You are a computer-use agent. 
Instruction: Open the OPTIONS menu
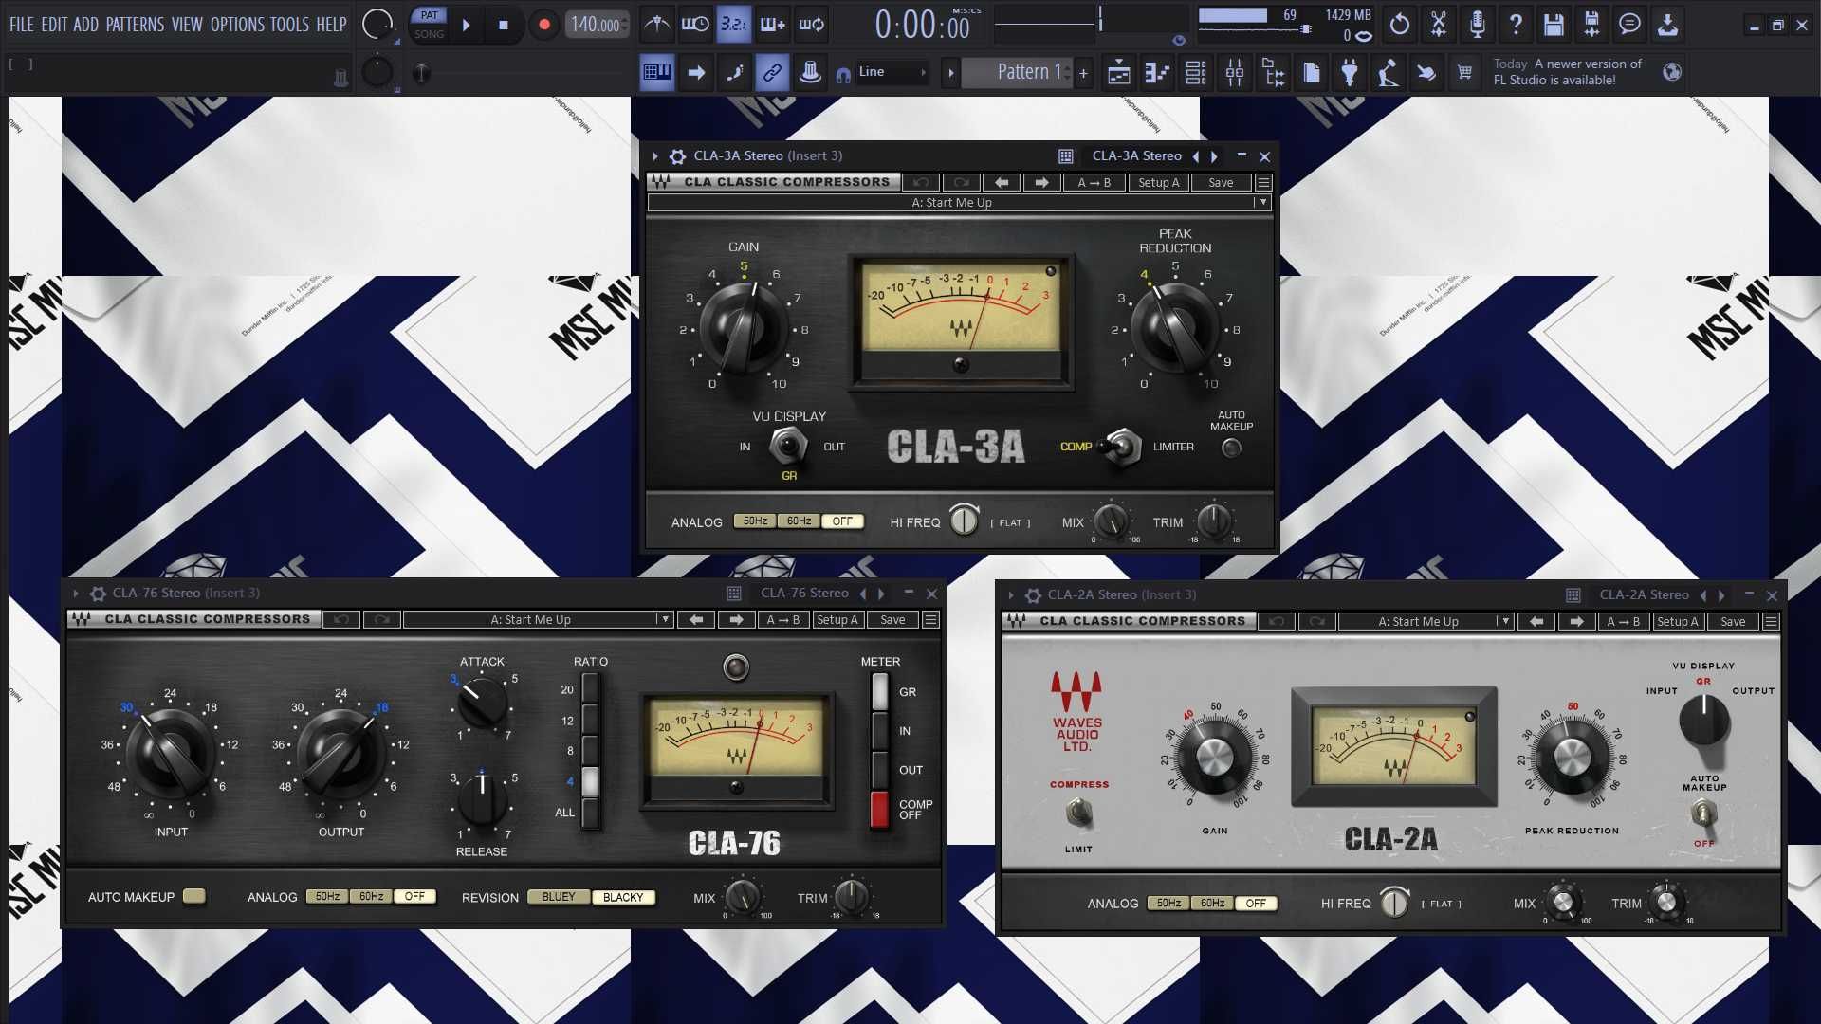coord(237,25)
